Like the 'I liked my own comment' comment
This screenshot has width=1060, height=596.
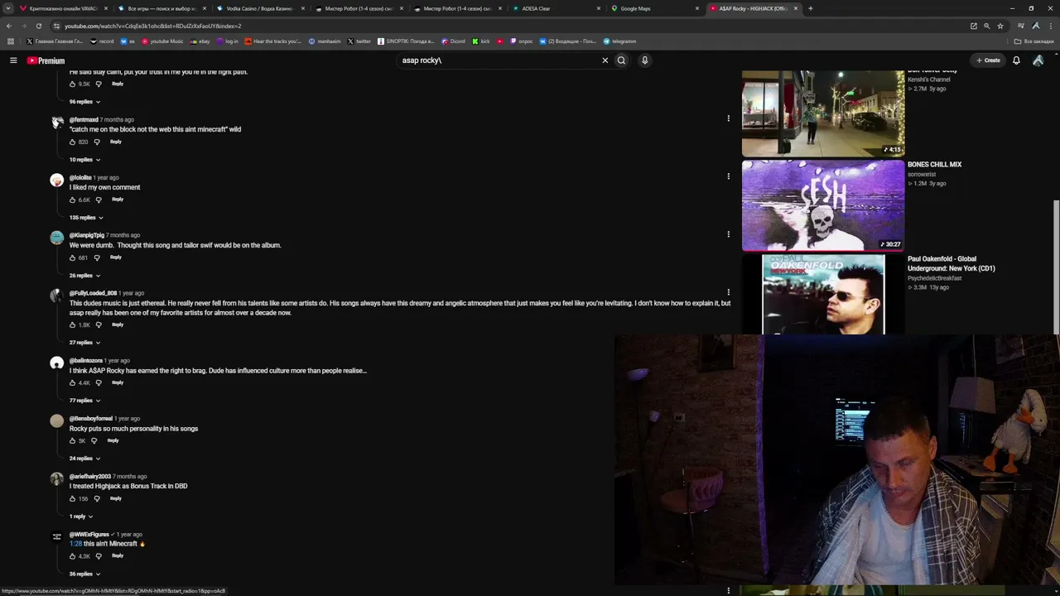(73, 199)
